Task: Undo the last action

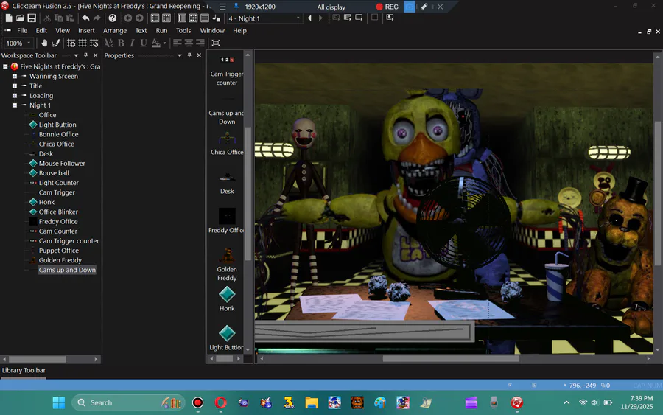Action: tap(85, 18)
